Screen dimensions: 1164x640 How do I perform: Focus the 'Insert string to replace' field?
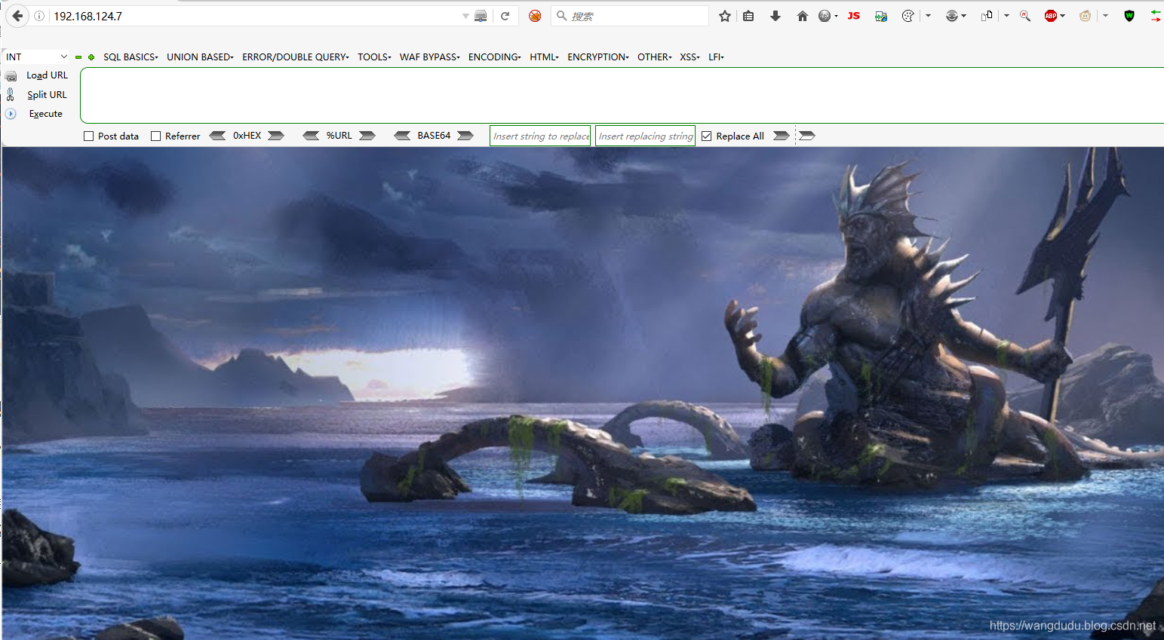[x=540, y=136]
